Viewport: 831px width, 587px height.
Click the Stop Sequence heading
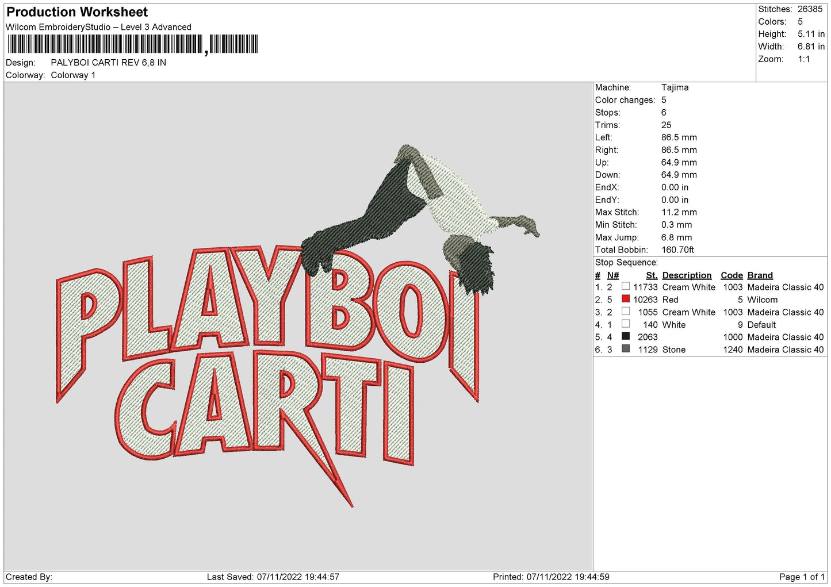point(626,263)
